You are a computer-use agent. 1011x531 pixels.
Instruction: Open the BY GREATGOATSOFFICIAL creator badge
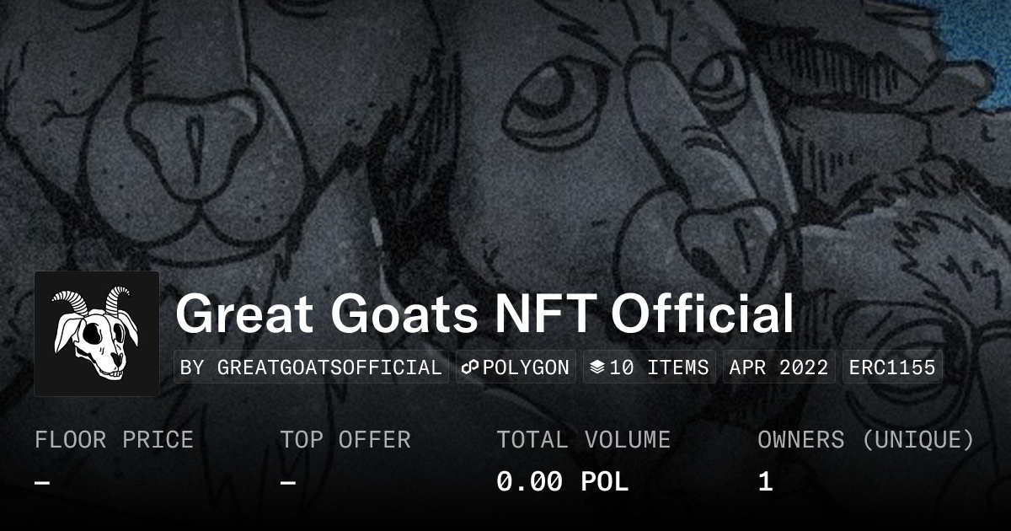(311, 367)
